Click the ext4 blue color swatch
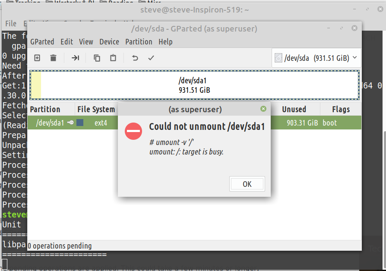Screen dimensions: 386x271 click(80, 122)
